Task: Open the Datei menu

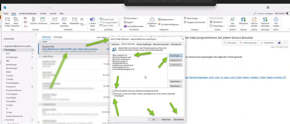Action: (x=6, y=14)
